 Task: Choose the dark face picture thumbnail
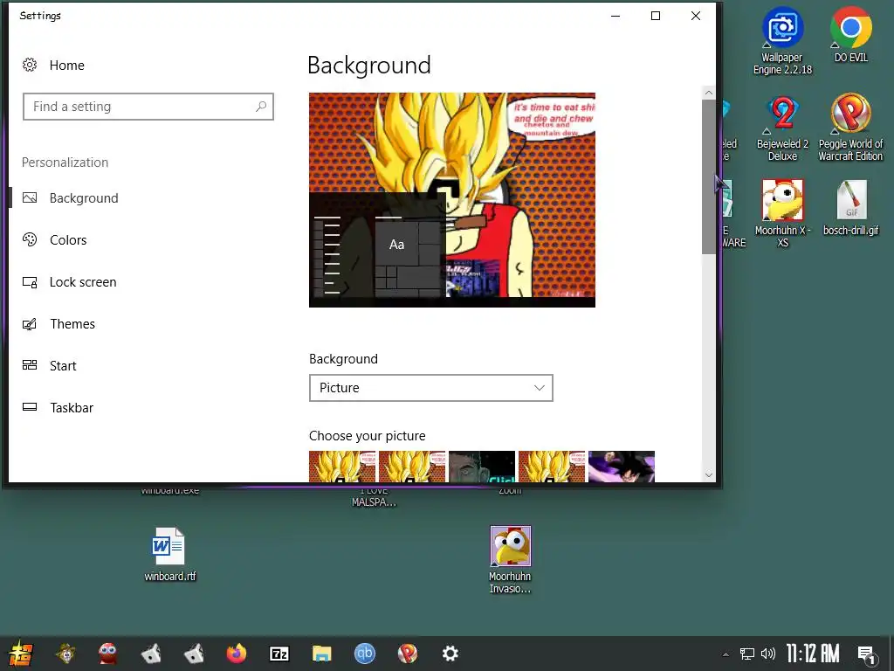click(x=482, y=467)
